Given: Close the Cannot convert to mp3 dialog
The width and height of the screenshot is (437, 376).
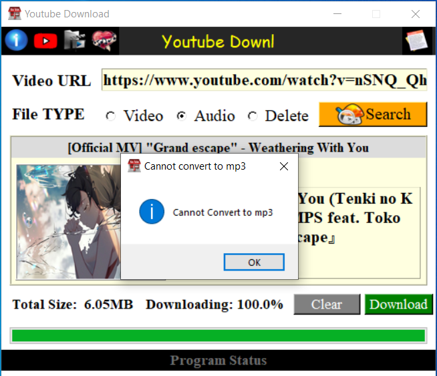Looking at the screenshot, I should pos(284,166).
